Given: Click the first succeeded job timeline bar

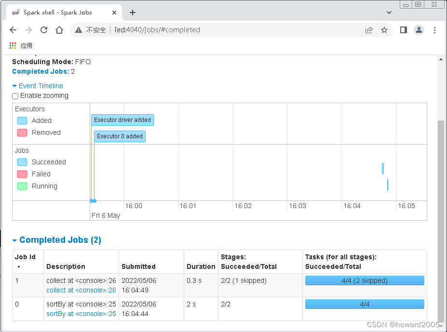Looking at the screenshot, I should pyautogui.click(x=383, y=169).
